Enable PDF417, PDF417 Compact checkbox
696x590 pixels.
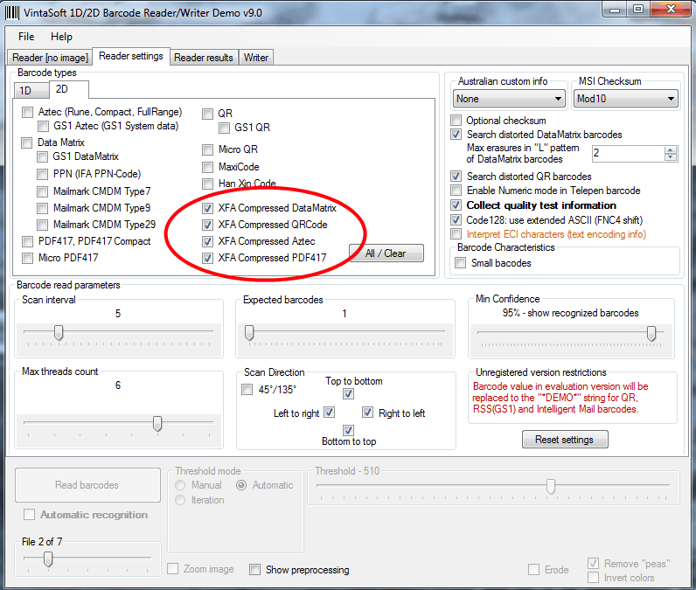[27, 241]
